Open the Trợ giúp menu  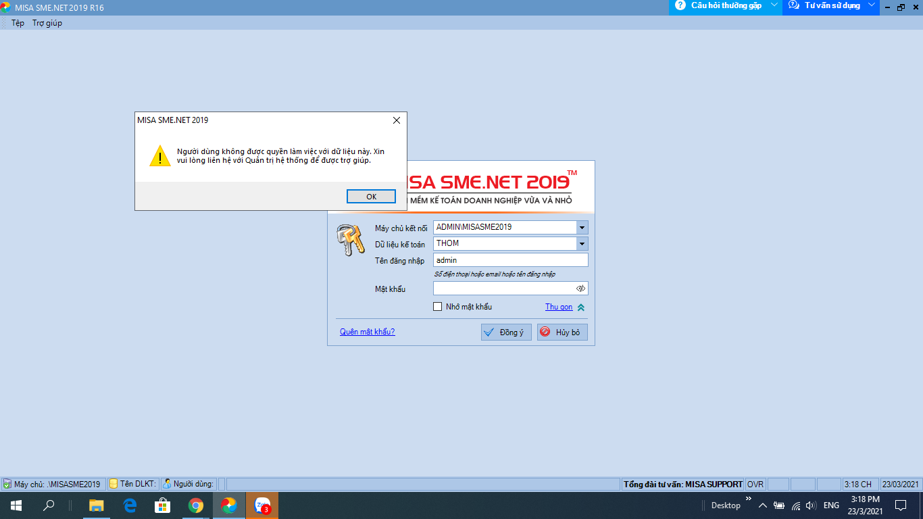47,23
